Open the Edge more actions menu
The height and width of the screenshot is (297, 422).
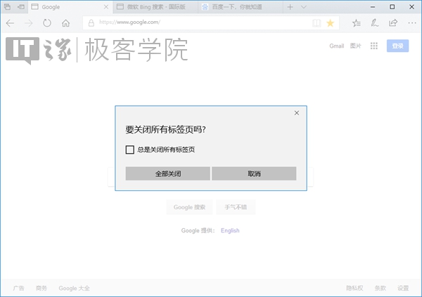[412, 23]
